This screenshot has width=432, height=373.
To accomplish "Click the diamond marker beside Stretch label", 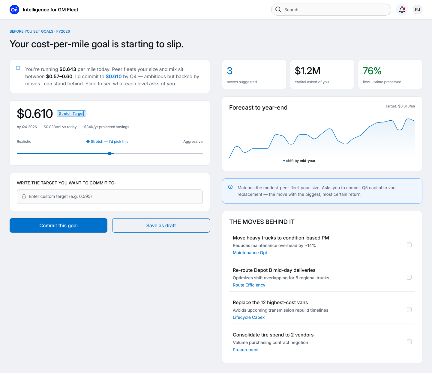I will coord(88,141).
